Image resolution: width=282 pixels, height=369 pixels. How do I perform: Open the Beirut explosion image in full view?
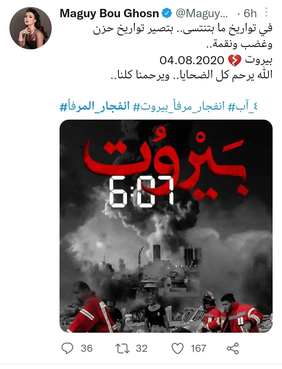[x=166, y=226]
